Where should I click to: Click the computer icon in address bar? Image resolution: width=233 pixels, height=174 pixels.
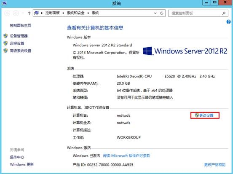click(x=36, y=13)
